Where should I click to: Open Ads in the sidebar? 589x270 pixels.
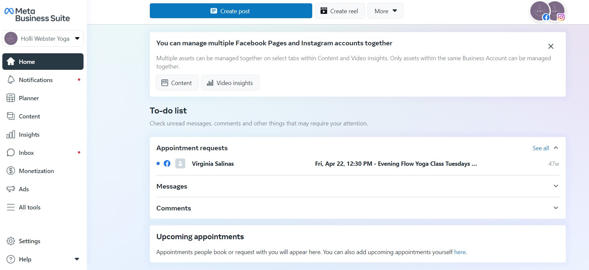point(43,189)
